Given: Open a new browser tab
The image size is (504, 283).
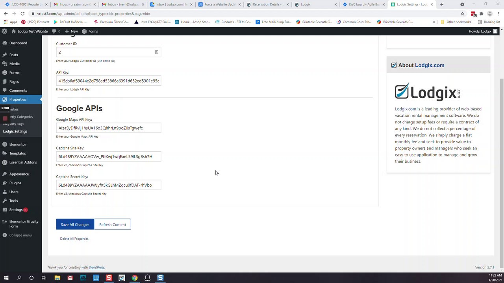Looking at the screenshot, I should click(441, 4).
